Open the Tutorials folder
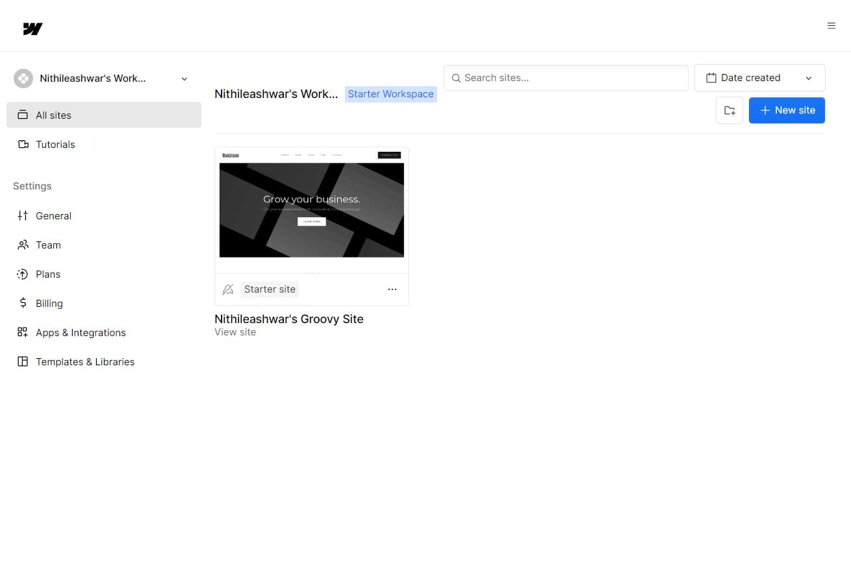 coord(55,144)
